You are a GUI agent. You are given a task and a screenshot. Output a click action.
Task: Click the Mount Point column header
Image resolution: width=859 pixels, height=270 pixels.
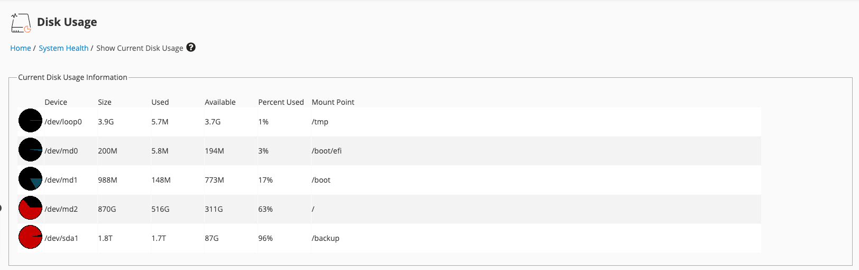[333, 102]
